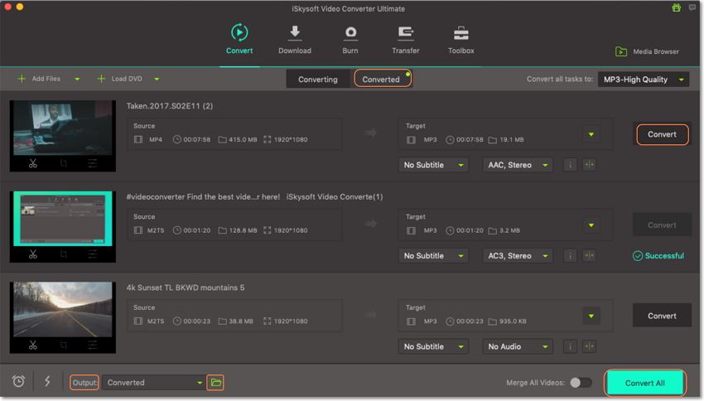The image size is (704, 401).
Task: Click Convert for the 4k Sunset video
Action: (661, 316)
